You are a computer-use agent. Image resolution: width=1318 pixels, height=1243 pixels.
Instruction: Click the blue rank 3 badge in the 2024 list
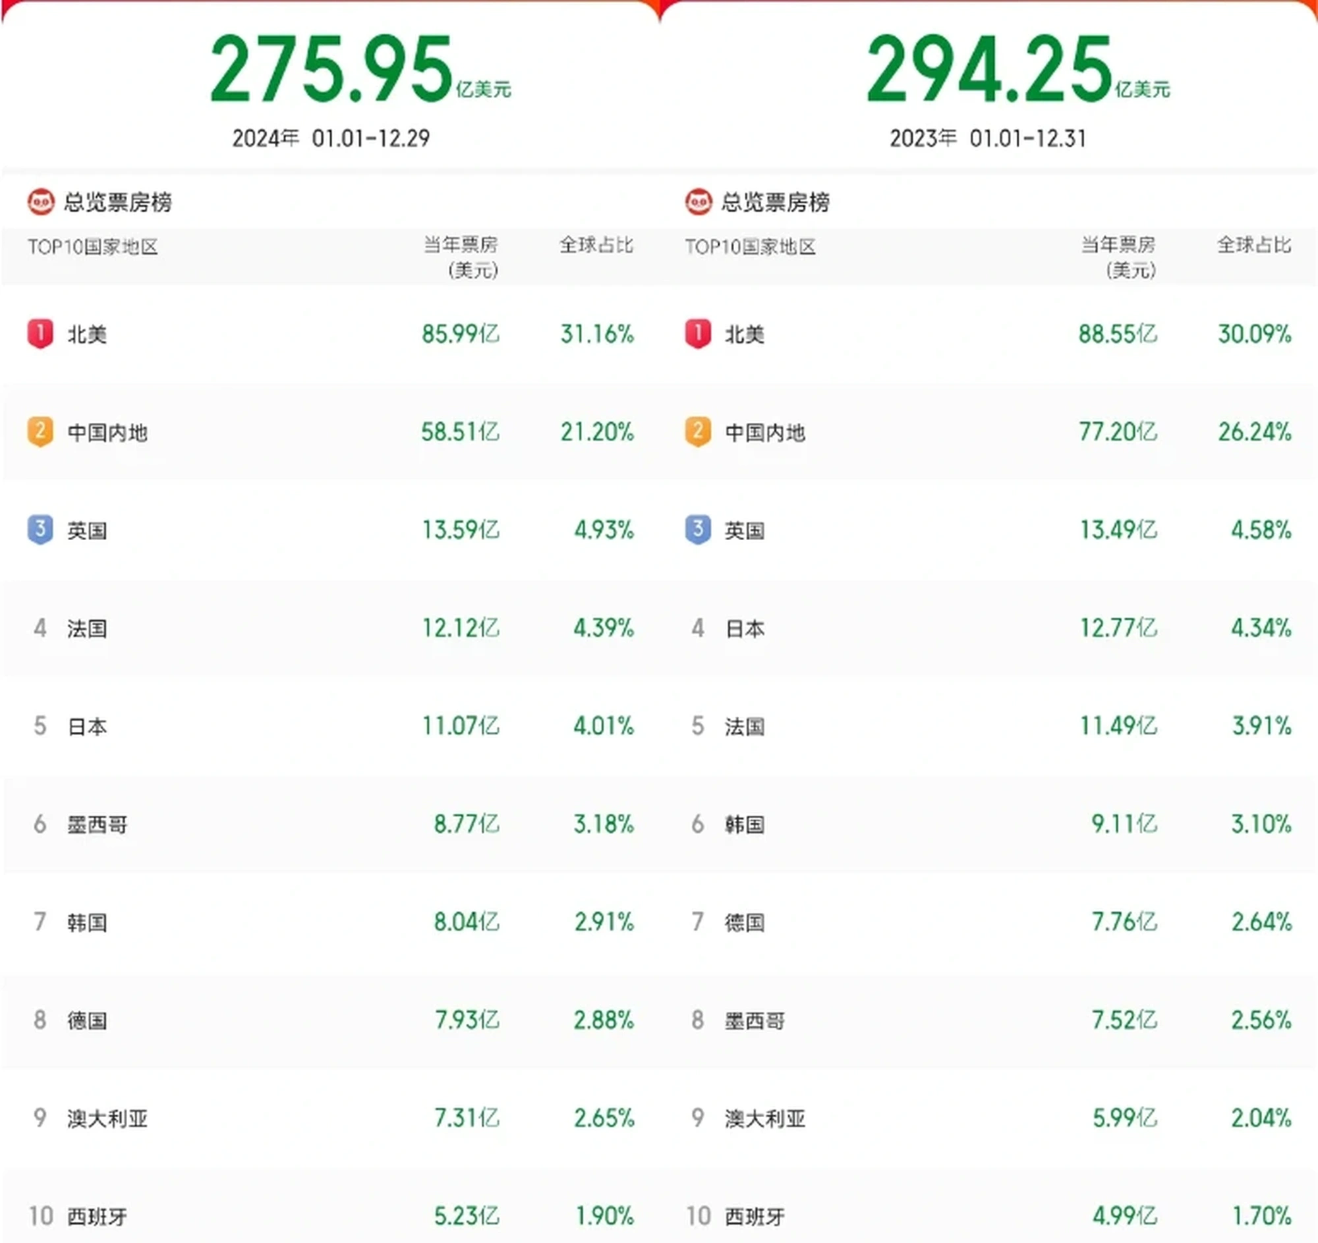[40, 530]
